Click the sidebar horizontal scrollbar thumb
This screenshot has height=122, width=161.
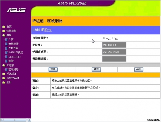coord(15,120)
